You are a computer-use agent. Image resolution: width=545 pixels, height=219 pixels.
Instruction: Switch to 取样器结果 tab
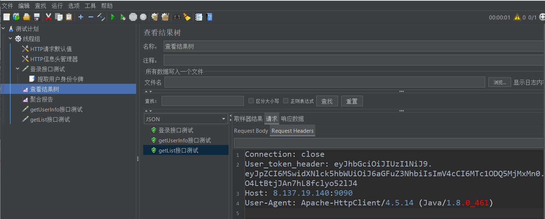pos(249,119)
